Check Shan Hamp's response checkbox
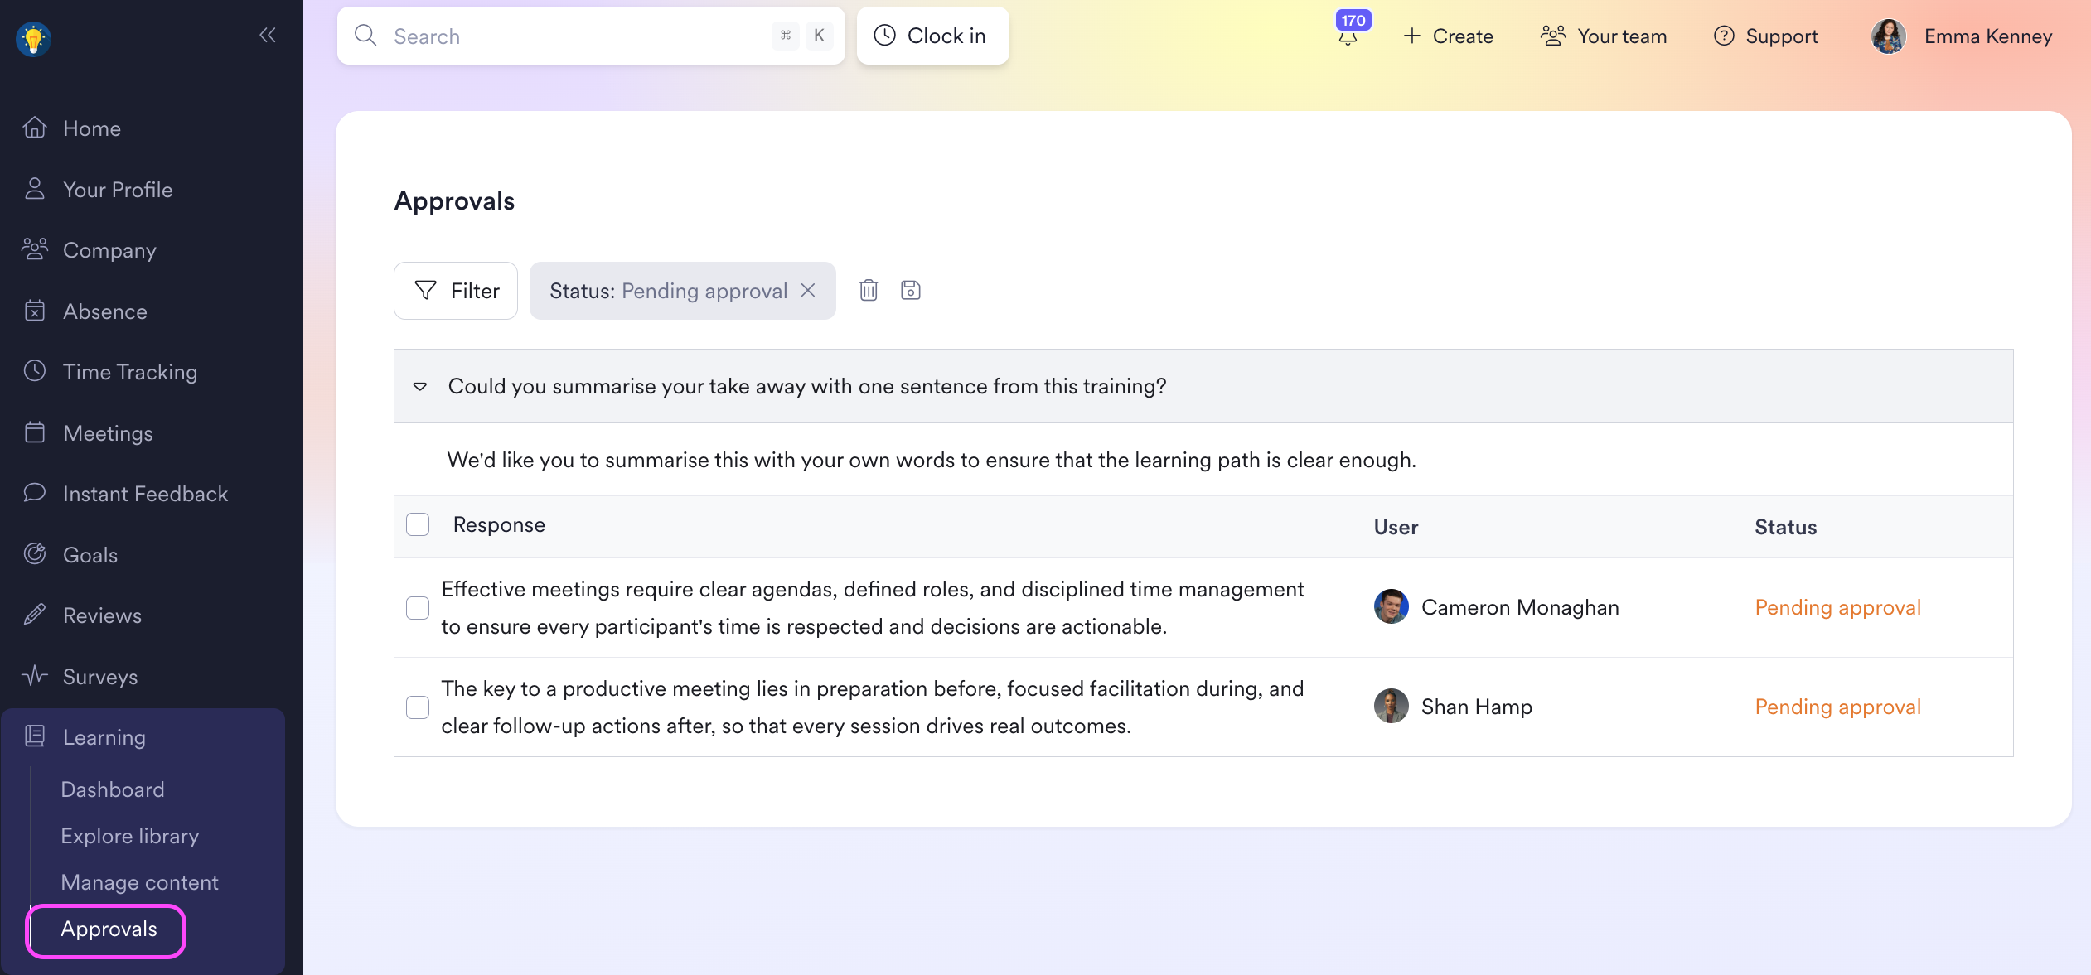Viewport: 2091px width, 975px height. [x=418, y=707]
